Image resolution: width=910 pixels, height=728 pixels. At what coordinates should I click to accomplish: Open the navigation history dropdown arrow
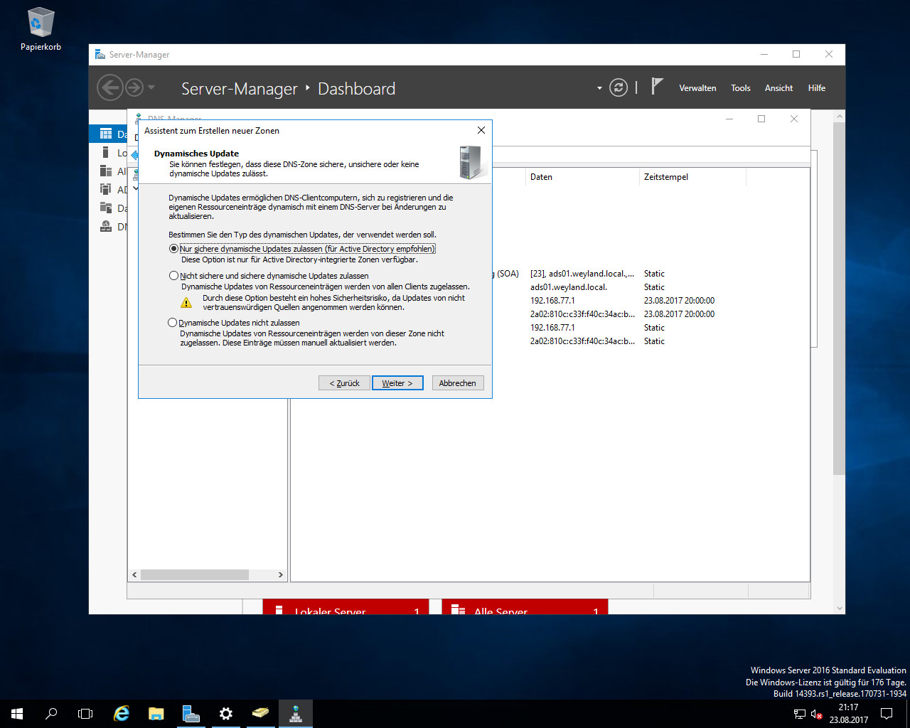coord(151,88)
